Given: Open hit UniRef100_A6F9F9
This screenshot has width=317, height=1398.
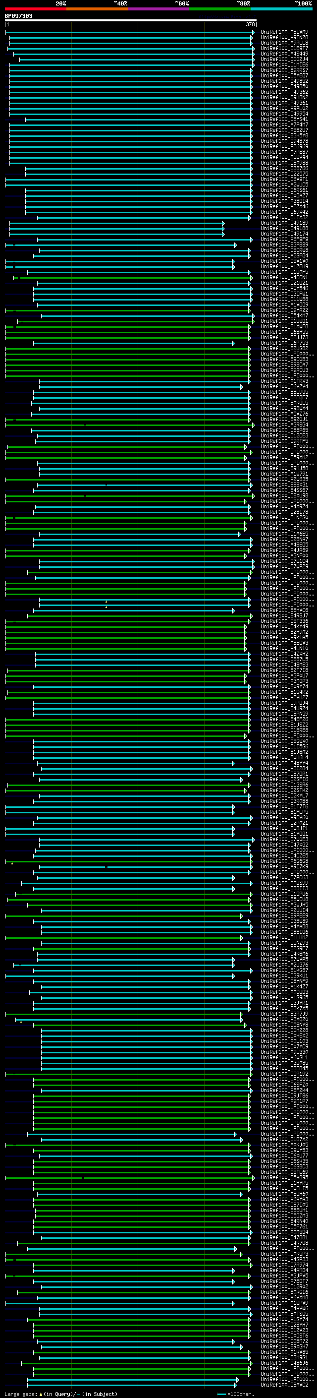Looking at the screenshot, I should pyautogui.click(x=284, y=240).
